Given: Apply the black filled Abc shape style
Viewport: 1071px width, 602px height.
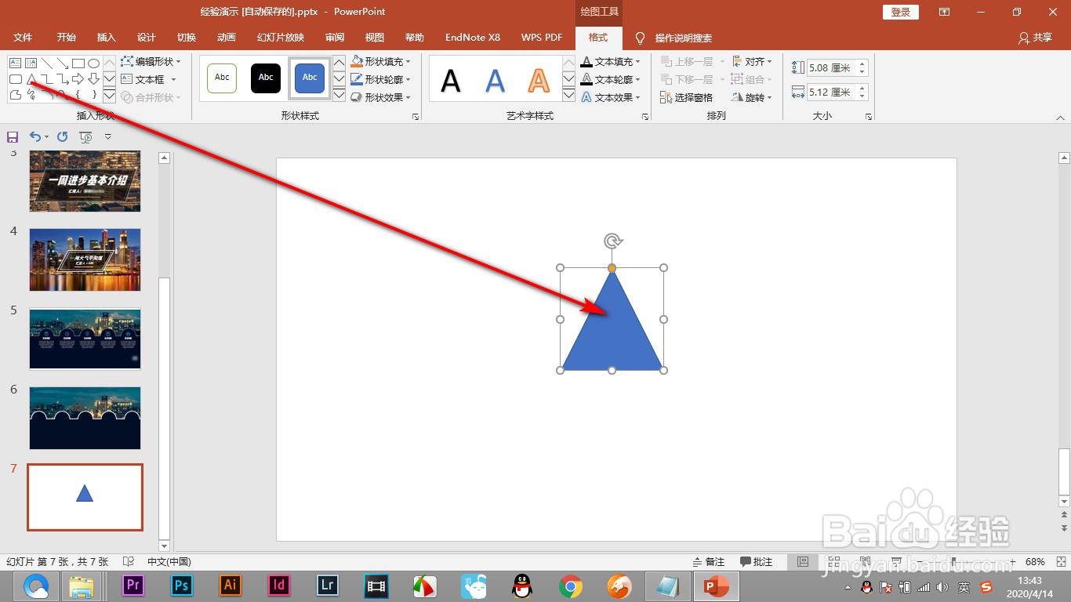Looking at the screenshot, I should tap(266, 78).
